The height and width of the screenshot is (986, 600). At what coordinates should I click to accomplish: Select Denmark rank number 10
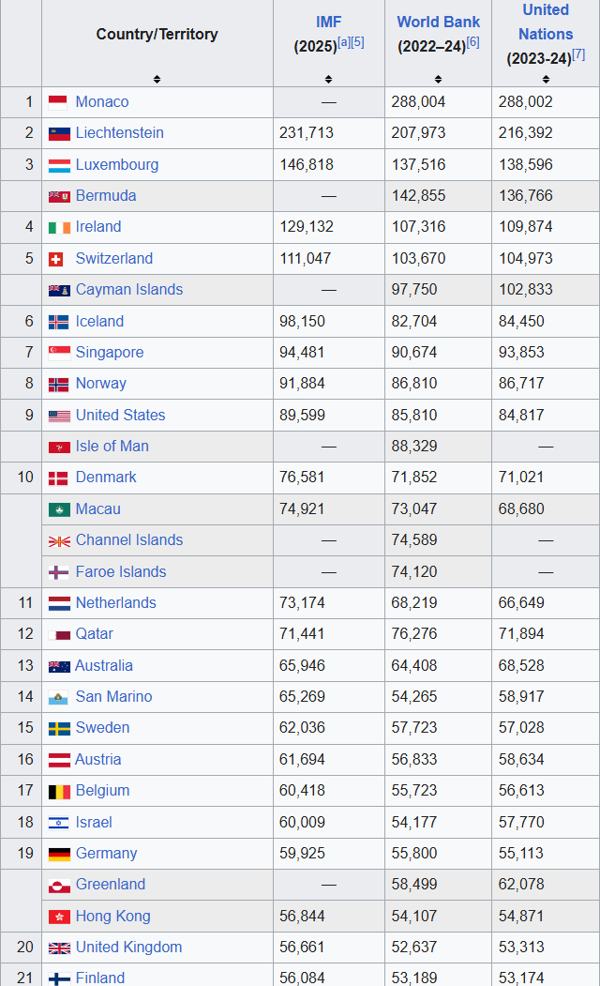pyautogui.click(x=25, y=478)
